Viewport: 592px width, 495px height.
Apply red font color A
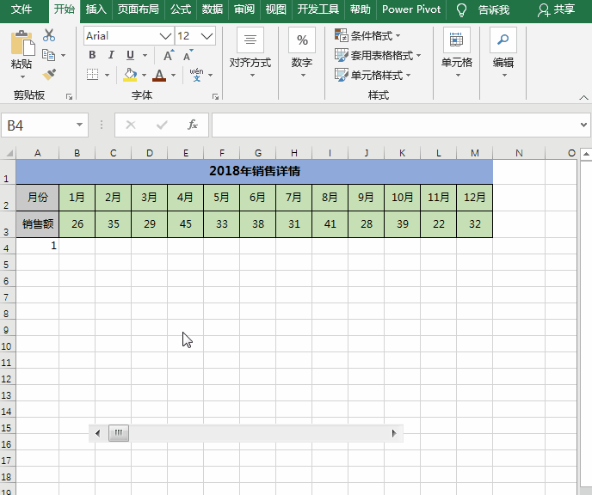click(x=159, y=75)
